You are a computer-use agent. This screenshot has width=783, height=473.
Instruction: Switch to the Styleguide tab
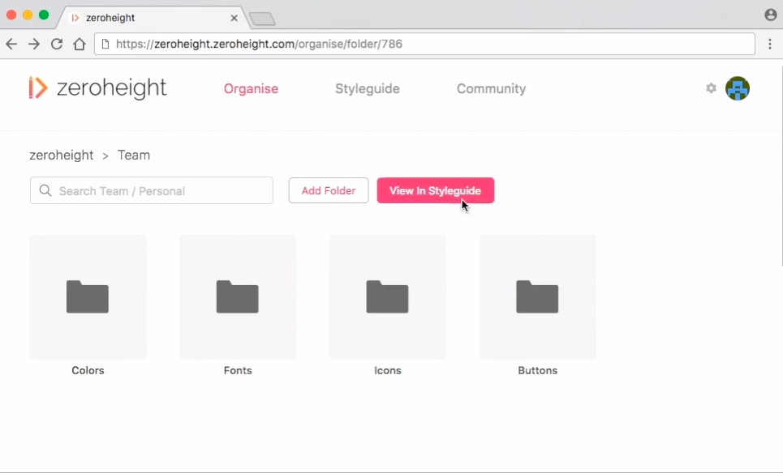click(367, 89)
